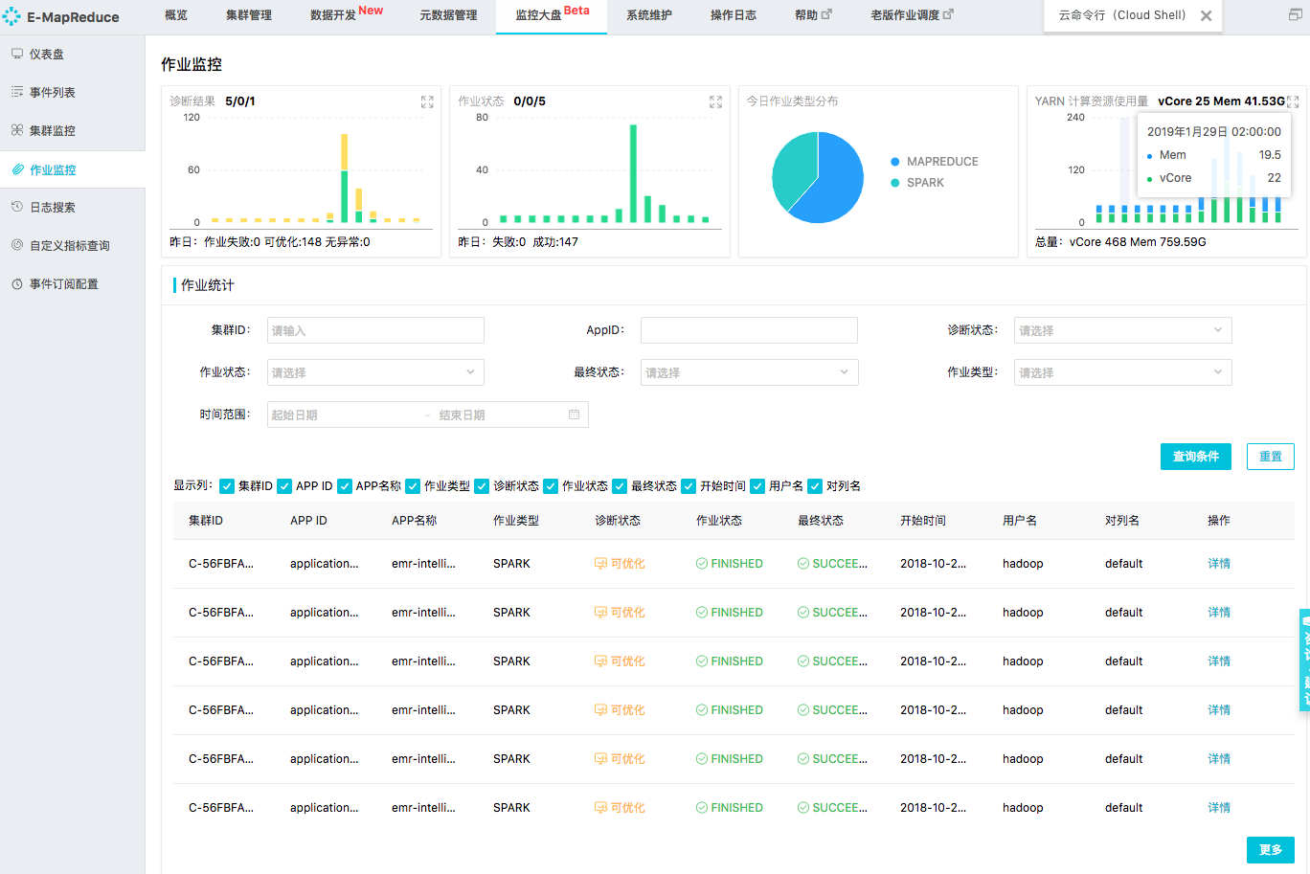
Task: Toggle the 作业类型 column checkbox
Action: pos(413,486)
